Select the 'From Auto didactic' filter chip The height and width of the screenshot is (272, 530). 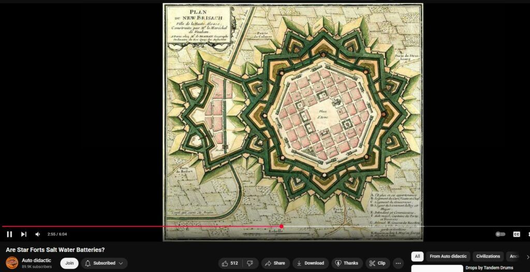(x=448, y=256)
